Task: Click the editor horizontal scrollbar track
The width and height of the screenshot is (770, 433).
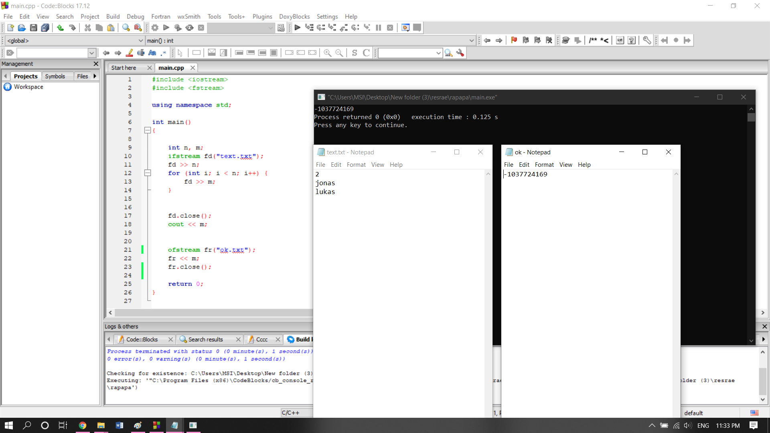Action: pos(213,313)
